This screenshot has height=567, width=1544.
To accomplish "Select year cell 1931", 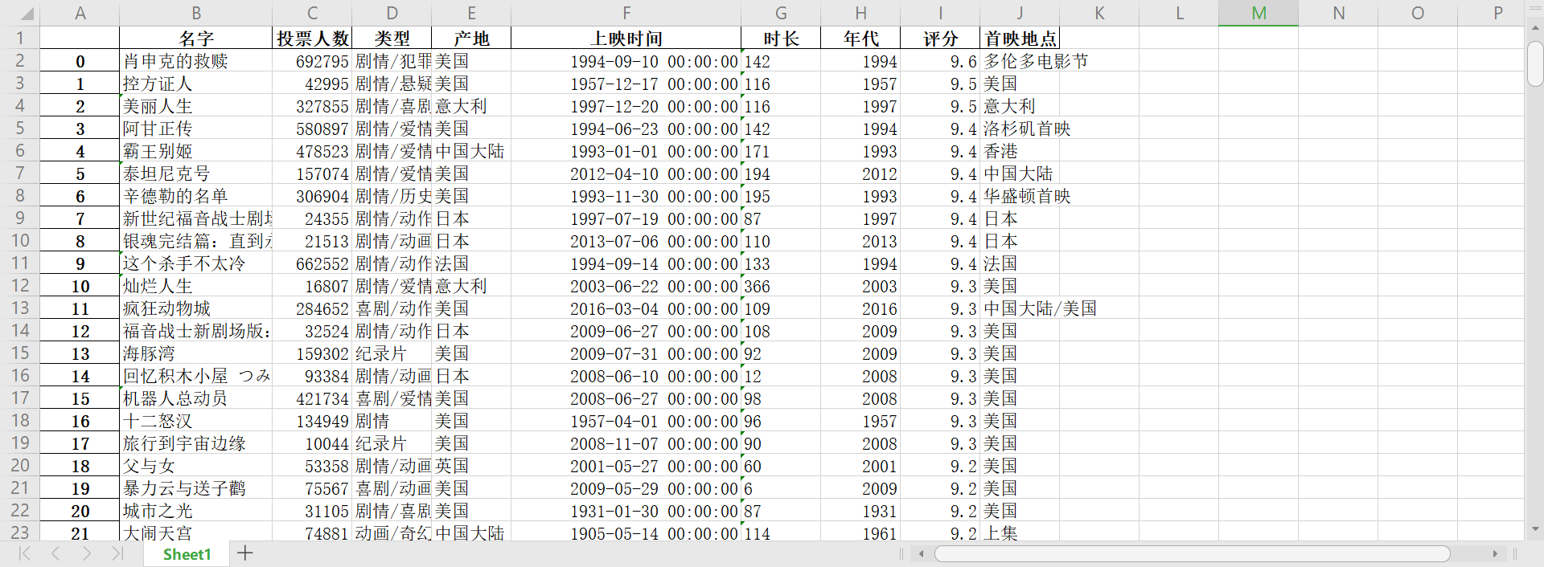I will coord(860,511).
